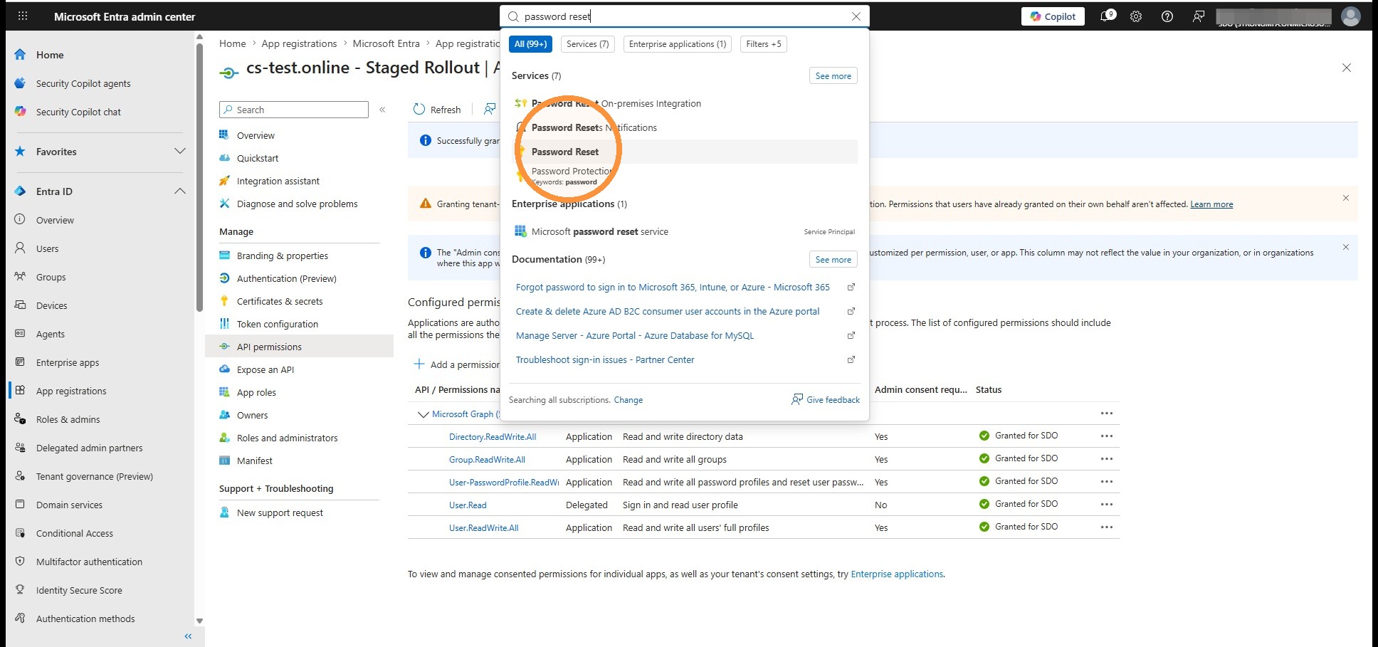Open App roles
Screen dimensions: 1378x647
[x=256, y=392]
